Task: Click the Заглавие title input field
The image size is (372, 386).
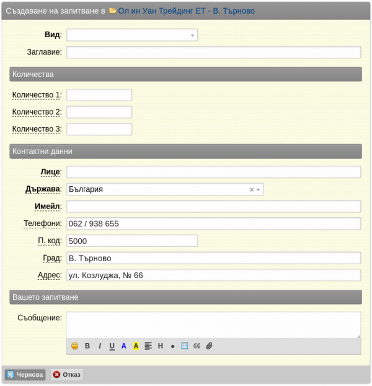Action: [x=213, y=52]
